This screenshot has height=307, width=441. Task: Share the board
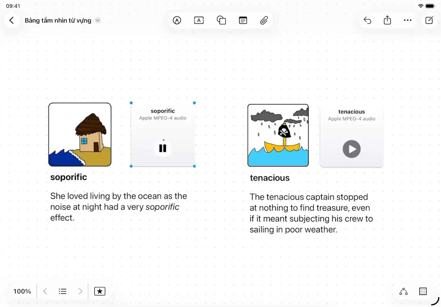[387, 20]
